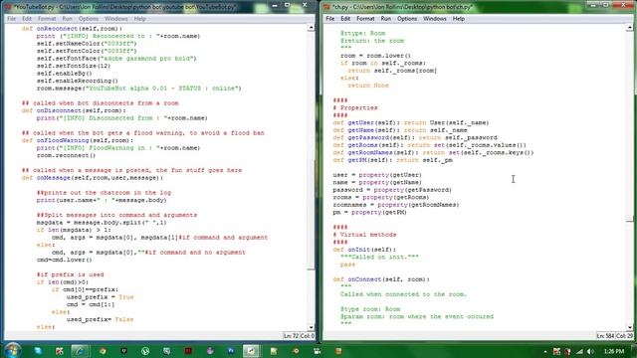Click 'def onDisconnect(self,room):' line
The width and height of the screenshot is (637, 358).
74,110
